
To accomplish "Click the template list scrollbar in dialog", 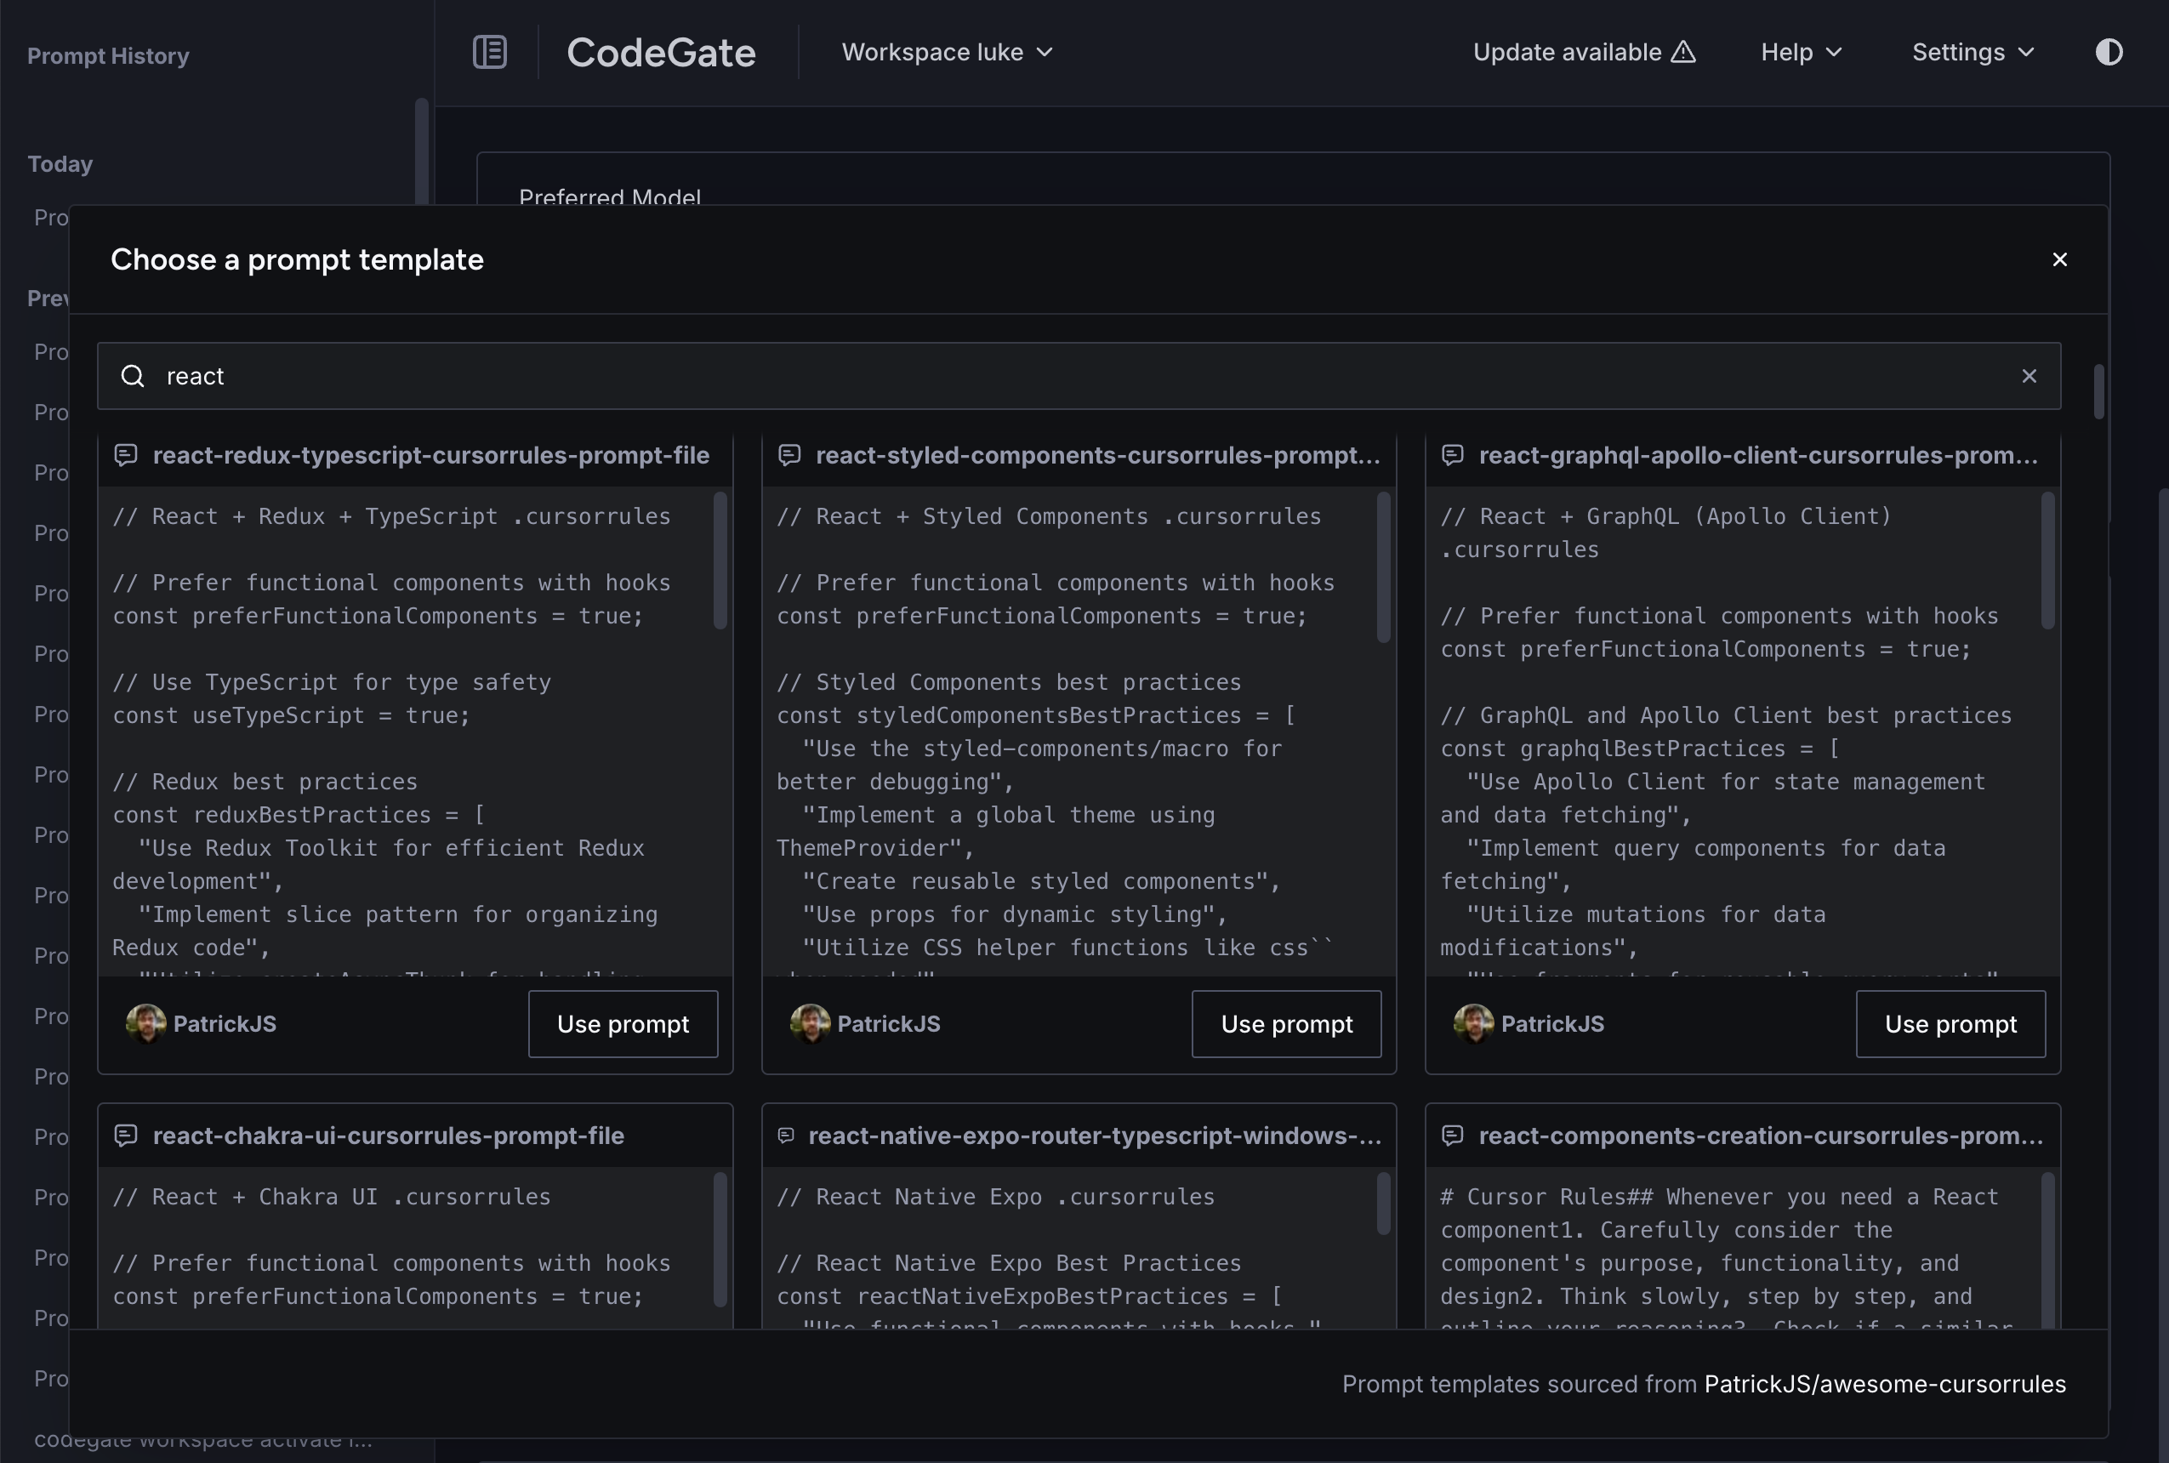I will click(2099, 392).
